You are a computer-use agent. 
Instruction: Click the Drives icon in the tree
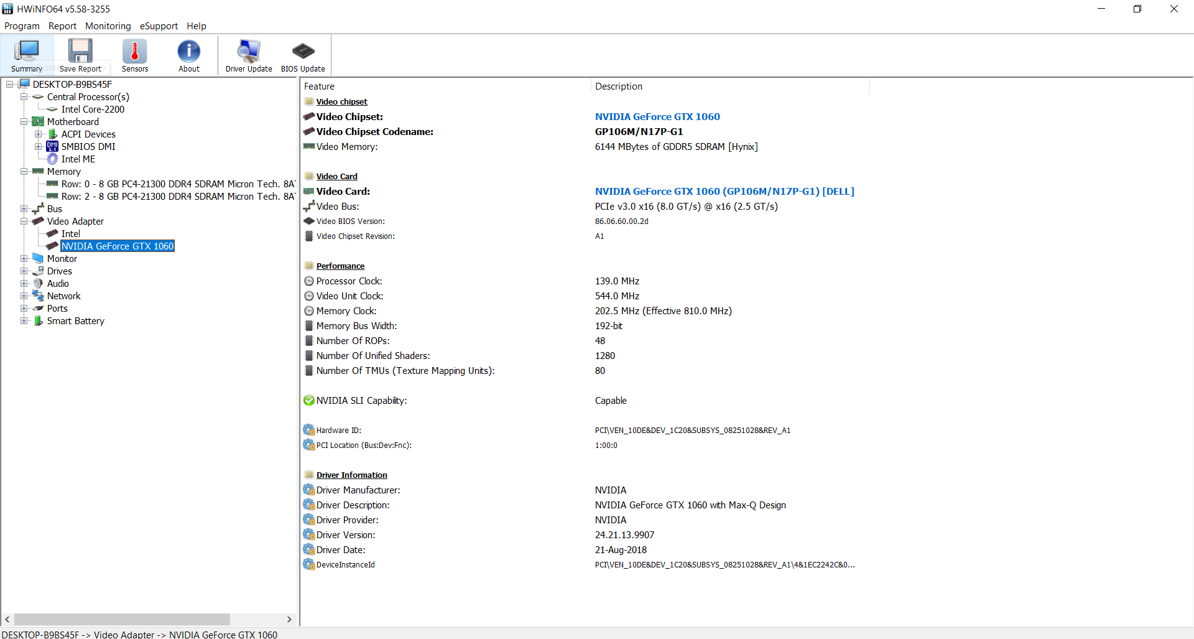(38, 271)
